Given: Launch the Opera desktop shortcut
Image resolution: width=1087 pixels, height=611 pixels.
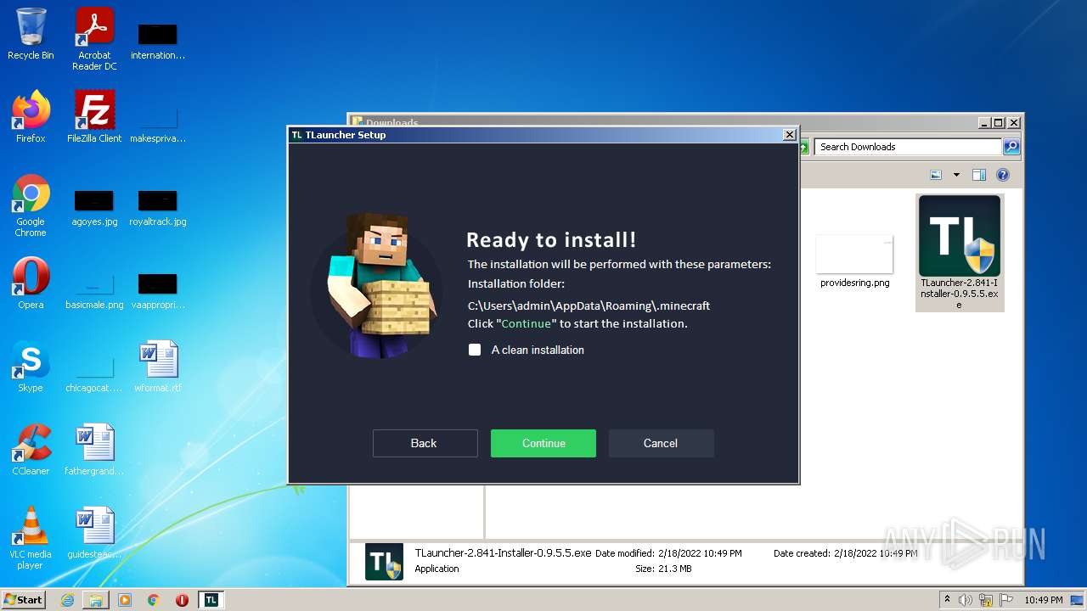Looking at the screenshot, I should pos(31,283).
